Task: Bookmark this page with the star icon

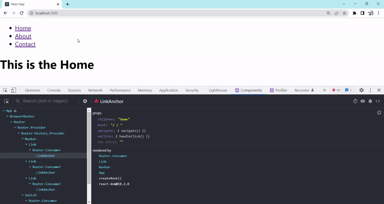Action: (x=345, y=13)
